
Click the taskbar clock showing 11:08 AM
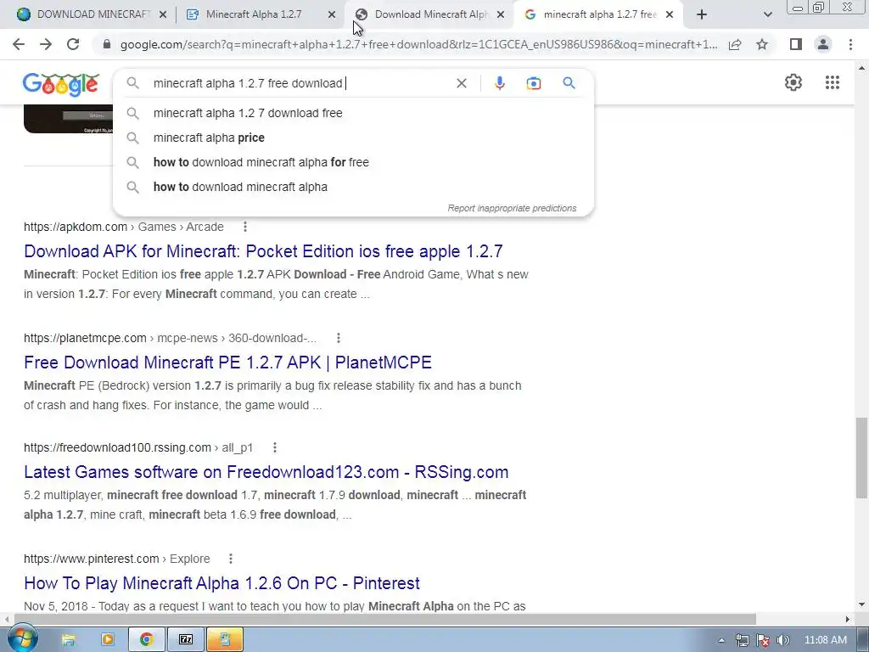point(825,640)
